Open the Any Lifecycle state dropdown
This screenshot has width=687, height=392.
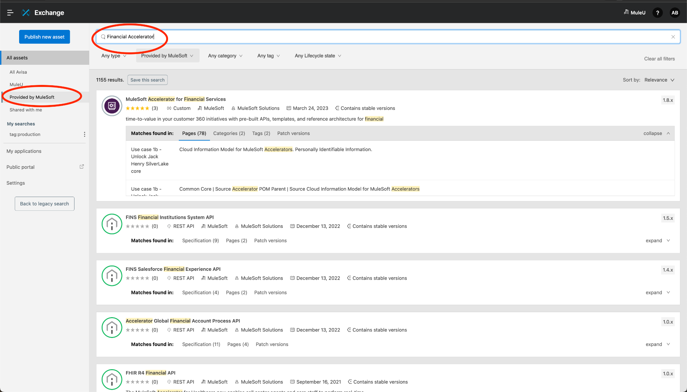point(318,56)
